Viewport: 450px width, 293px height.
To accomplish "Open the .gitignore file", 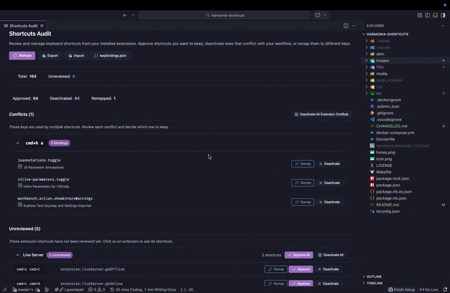I will tap(385, 113).
